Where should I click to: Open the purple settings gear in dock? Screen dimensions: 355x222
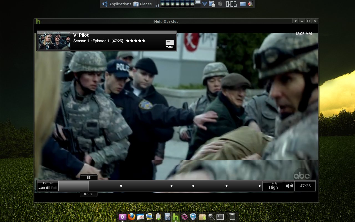(123, 217)
